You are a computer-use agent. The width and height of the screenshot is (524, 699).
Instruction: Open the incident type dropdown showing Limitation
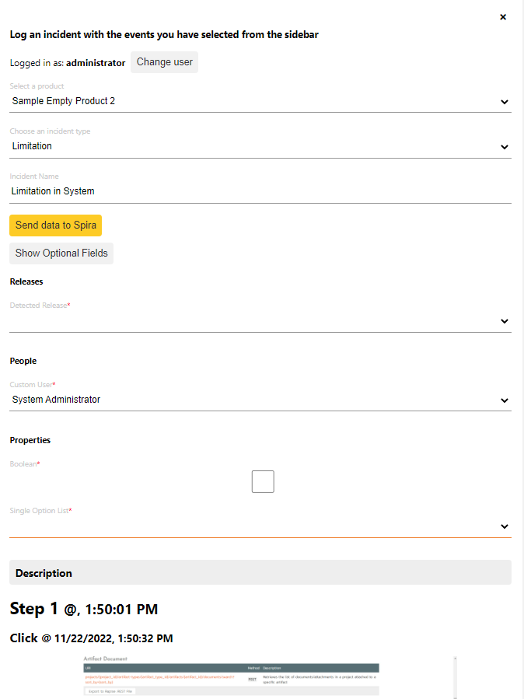[260, 146]
